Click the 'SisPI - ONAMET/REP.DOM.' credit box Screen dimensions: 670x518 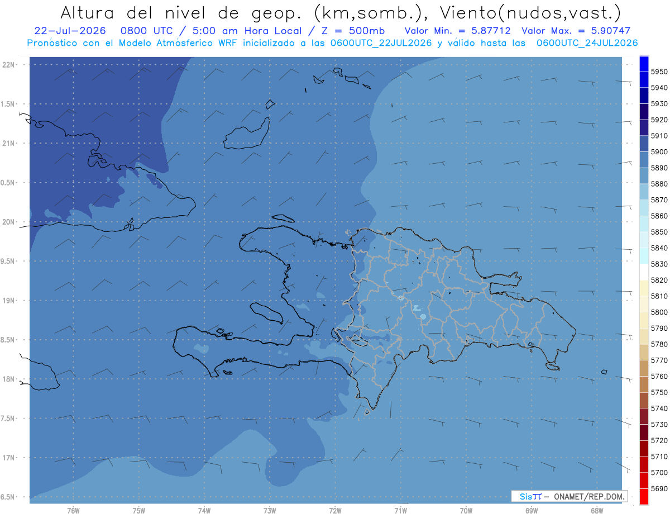click(x=569, y=496)
